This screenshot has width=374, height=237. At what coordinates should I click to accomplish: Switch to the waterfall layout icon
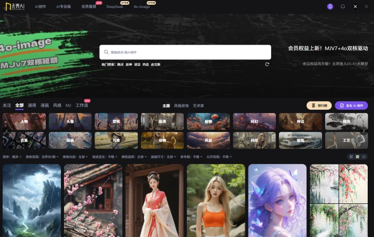[x=363, y=157]
